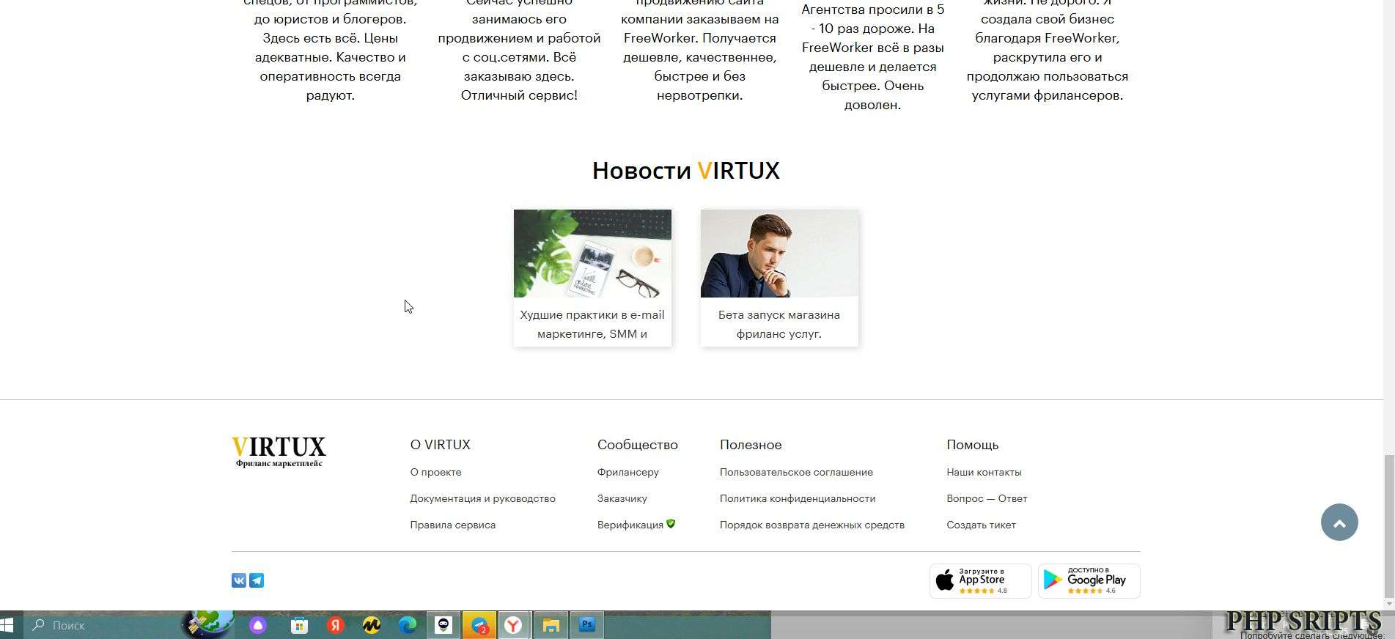This screenshot has height=639, width=1395.
Task: Switch to Yandex Browser in taskbar
Action: (515, 625)
